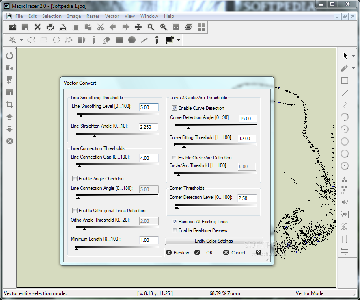360x300 pixels.
Task: Select the filled rectangle tool
Action: (119, 40)
